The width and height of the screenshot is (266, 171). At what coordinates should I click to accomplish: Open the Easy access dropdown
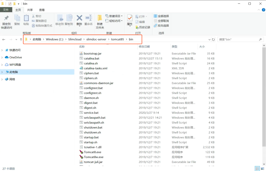[114, 21]
